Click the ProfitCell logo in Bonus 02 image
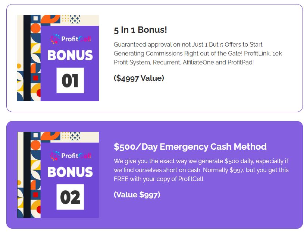307x232 pixels. (70, 156)
